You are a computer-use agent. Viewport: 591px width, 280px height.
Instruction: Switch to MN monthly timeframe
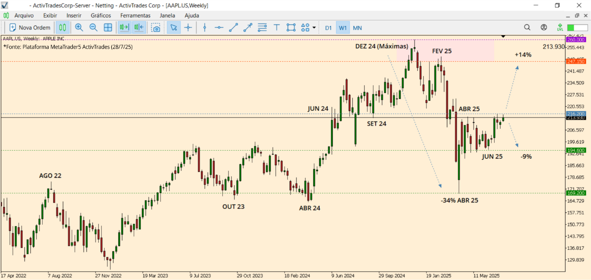coord(357,28)
